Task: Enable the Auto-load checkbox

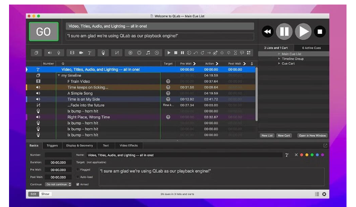Action: (78, 177)
